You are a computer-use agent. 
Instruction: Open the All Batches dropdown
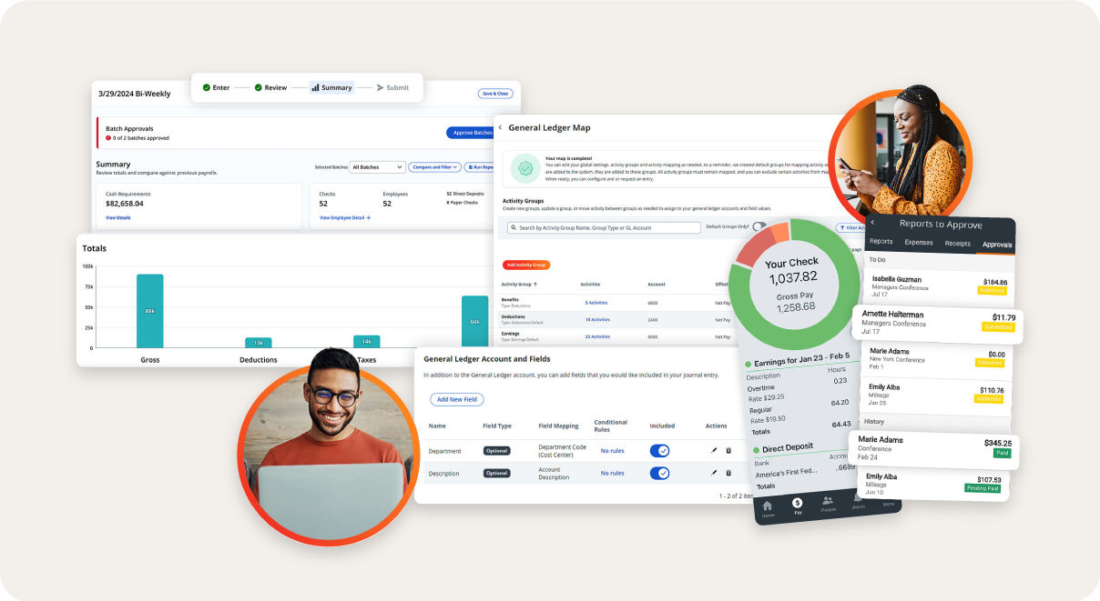(376, 166)
